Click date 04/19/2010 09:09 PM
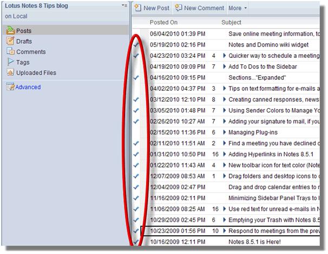This screenshot has height=254, width=328. [178, 66]
